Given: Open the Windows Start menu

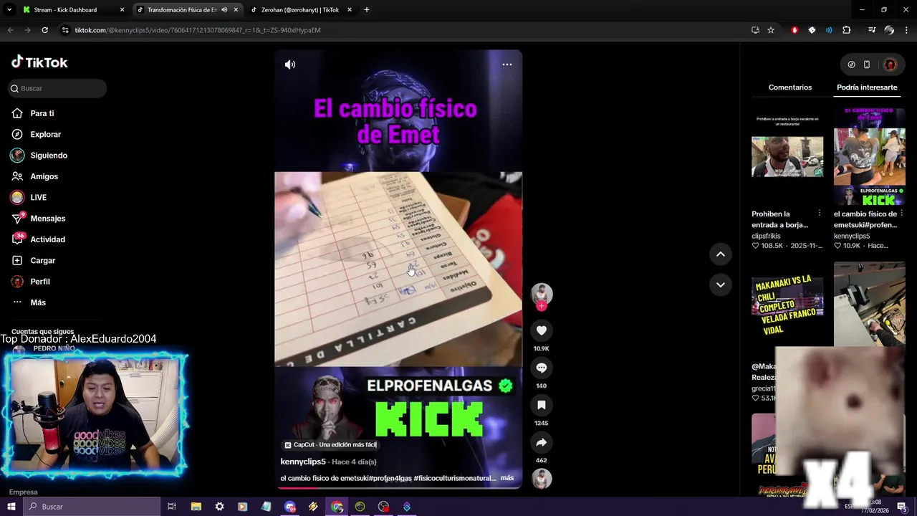Looking at the screenshot, I should click(11, 507).
